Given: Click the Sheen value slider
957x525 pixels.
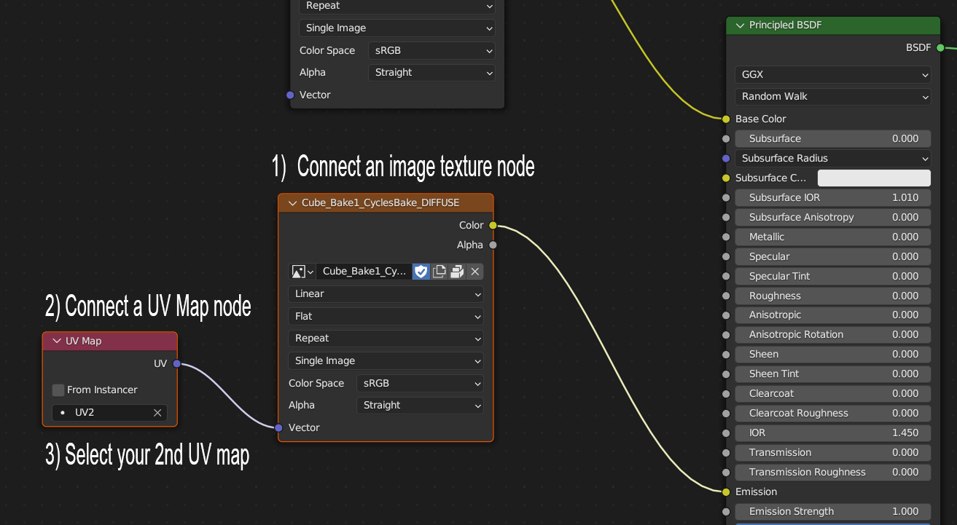Looking at the screenshot, I should tap(833, 355).
